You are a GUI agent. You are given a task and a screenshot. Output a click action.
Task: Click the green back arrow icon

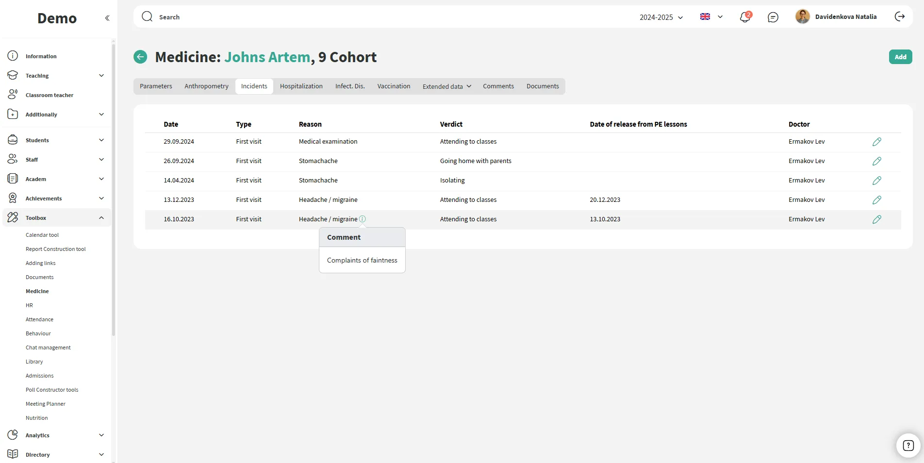(140, 57)
